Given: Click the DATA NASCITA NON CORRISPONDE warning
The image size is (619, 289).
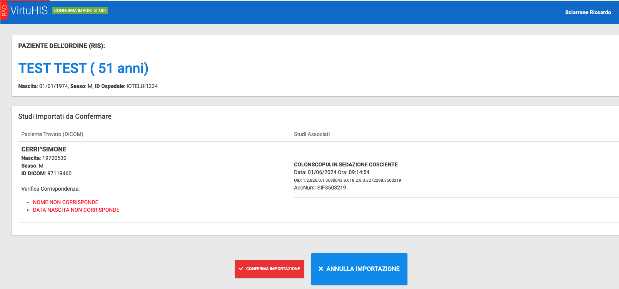Looking at the screenshot, I should (76, 210).
